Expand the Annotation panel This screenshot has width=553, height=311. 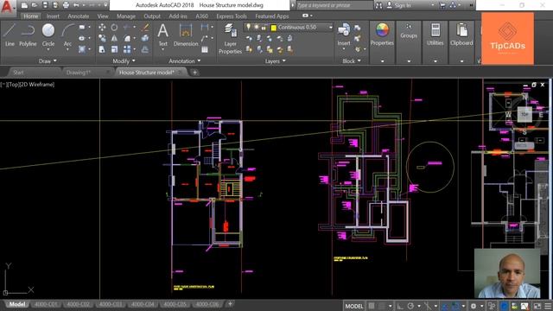pos(184,61)
